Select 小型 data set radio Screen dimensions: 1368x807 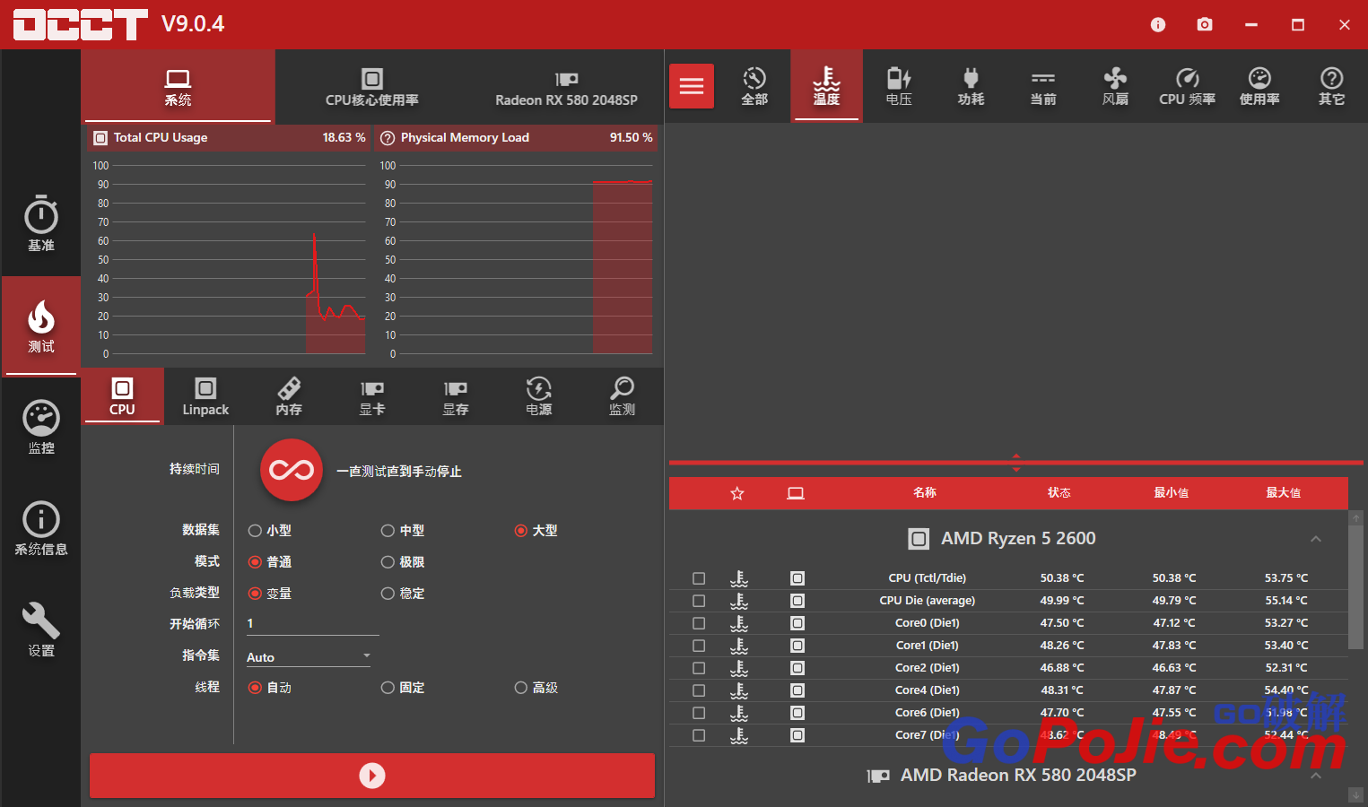tap(269, 531)
